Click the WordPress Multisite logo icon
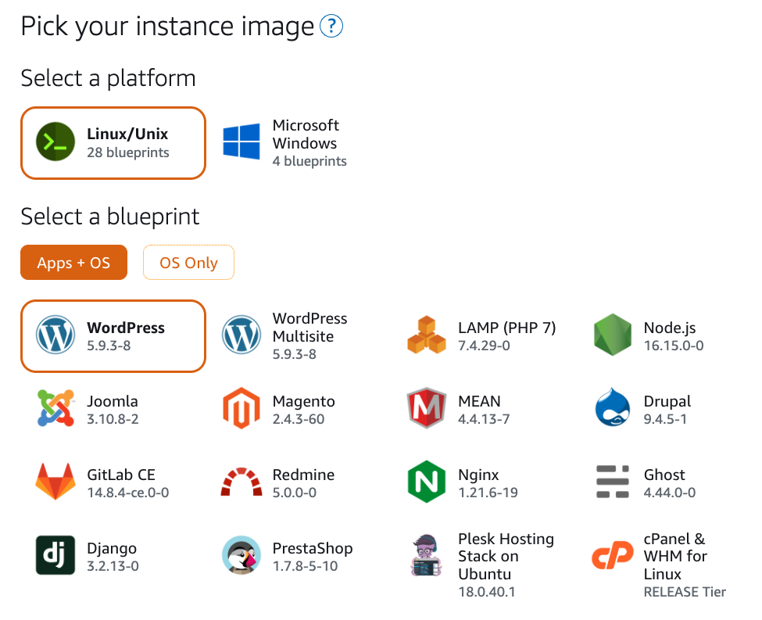The height and width of the screenshot is (620, 762). click(241, 335)
